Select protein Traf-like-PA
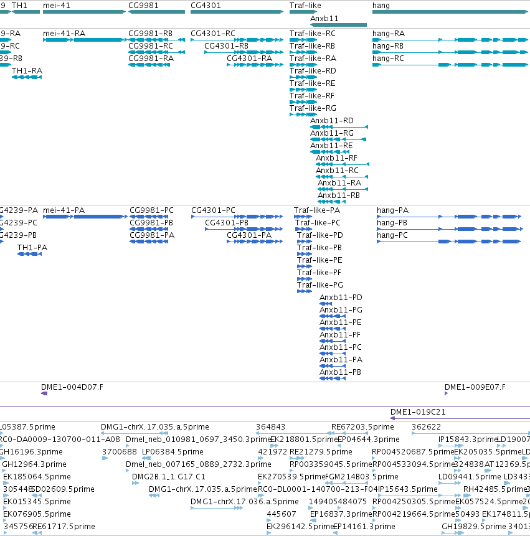Image resolution: width=530 pixels, height=536 pixels. tap(303, 217)
